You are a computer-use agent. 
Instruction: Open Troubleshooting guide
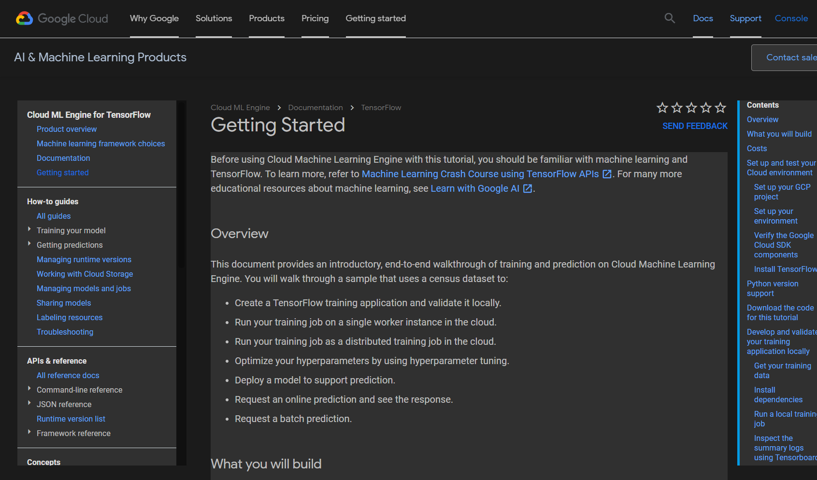65,332
